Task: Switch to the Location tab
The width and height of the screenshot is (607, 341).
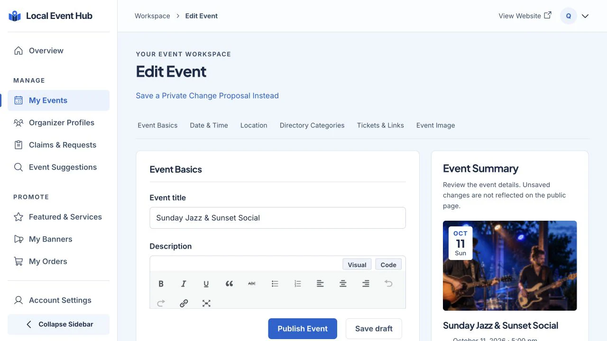Action: pos(254,126)
